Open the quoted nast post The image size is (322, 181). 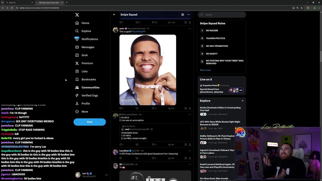click(155, 132)
